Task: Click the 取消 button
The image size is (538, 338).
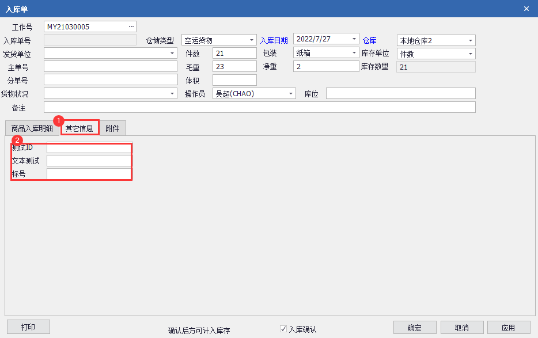Action: coord(461,328)
